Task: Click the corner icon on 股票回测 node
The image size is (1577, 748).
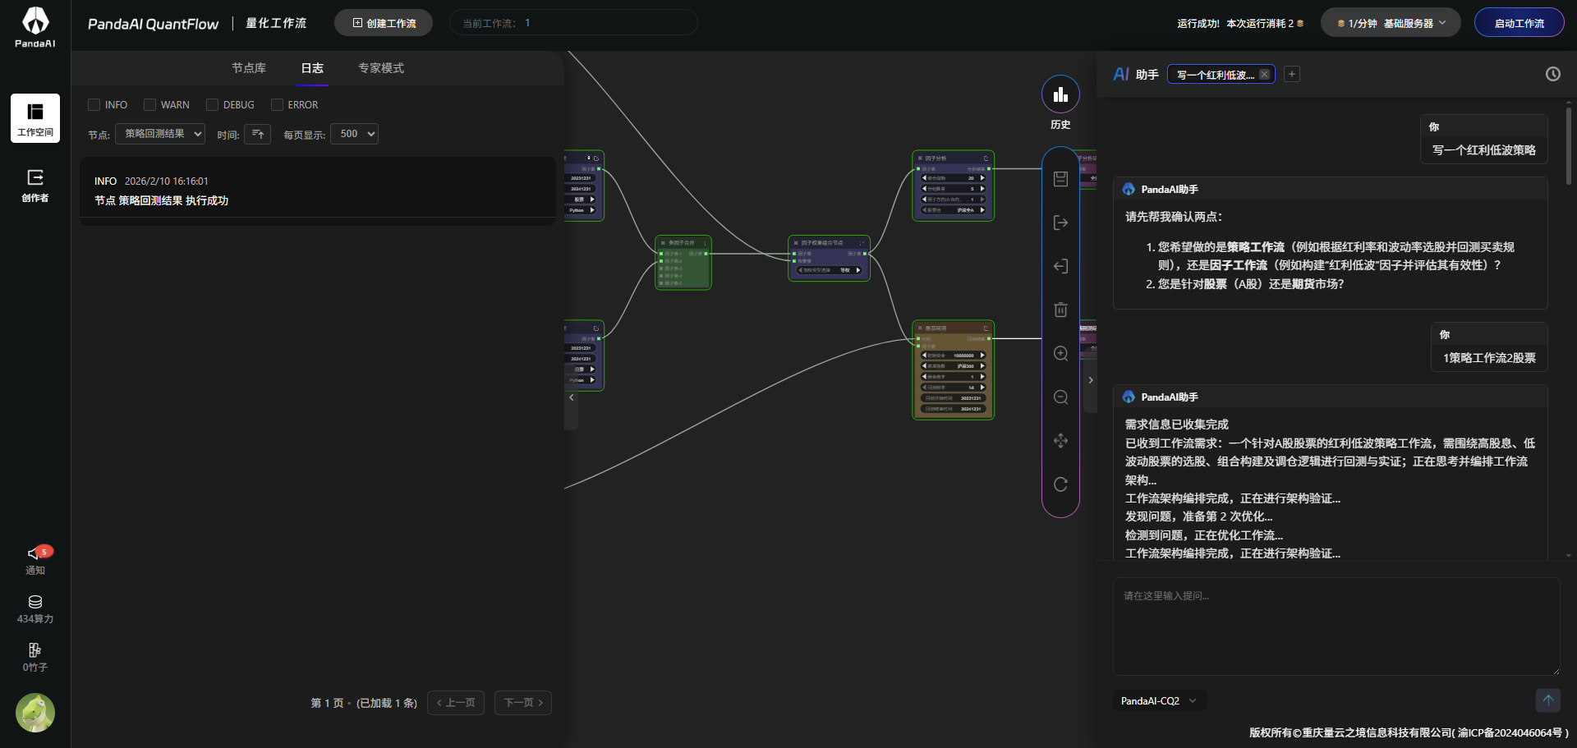Action: pos(986,328)
